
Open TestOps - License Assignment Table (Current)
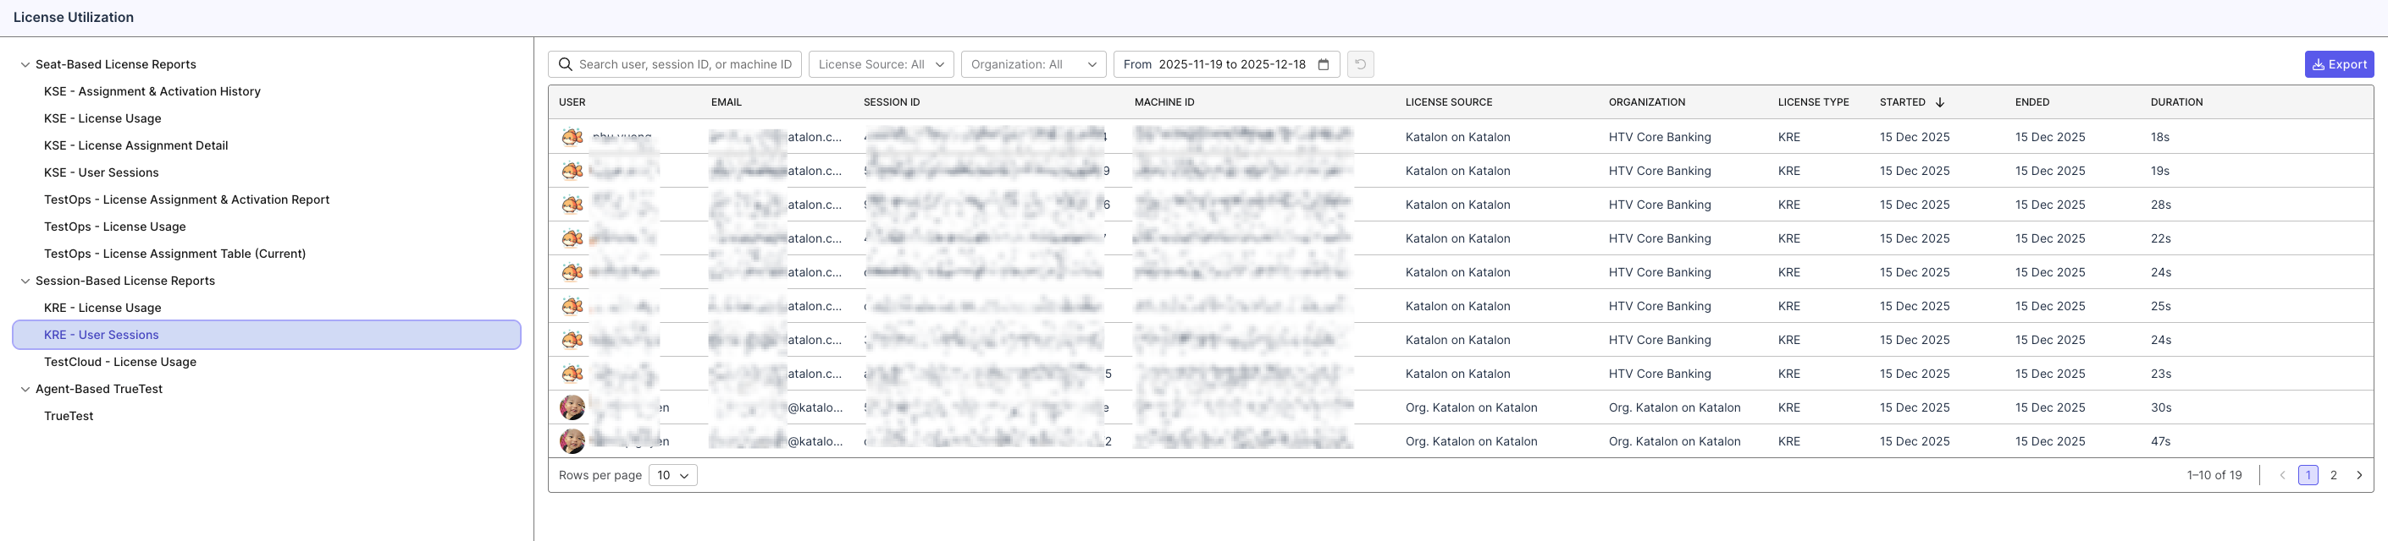[x=174, y=254]
